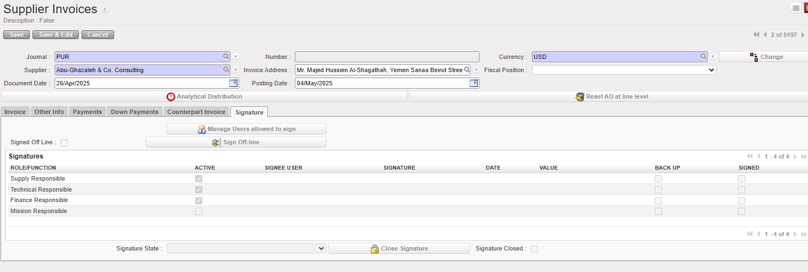Click the Currency field containing USD

pos(620,57)
